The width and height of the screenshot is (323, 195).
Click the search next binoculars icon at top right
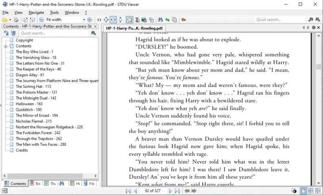318,20
